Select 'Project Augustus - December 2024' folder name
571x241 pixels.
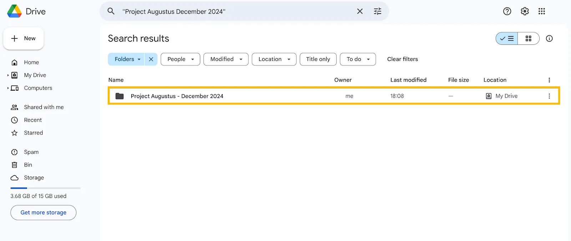tap(177, 96)
